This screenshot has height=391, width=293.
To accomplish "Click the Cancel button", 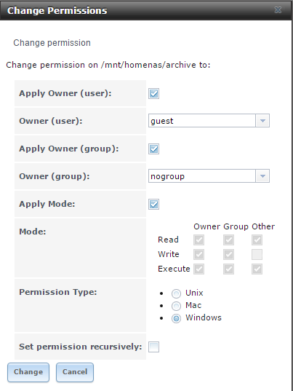I will tap(75, 372).
